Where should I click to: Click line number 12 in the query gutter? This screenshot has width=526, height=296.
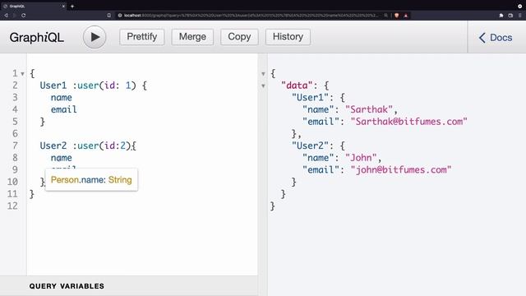[12, 206]
